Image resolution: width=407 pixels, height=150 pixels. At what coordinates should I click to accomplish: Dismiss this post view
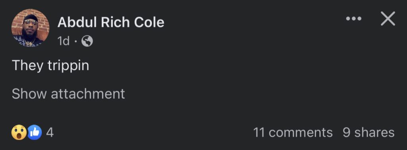pos(388,19)
